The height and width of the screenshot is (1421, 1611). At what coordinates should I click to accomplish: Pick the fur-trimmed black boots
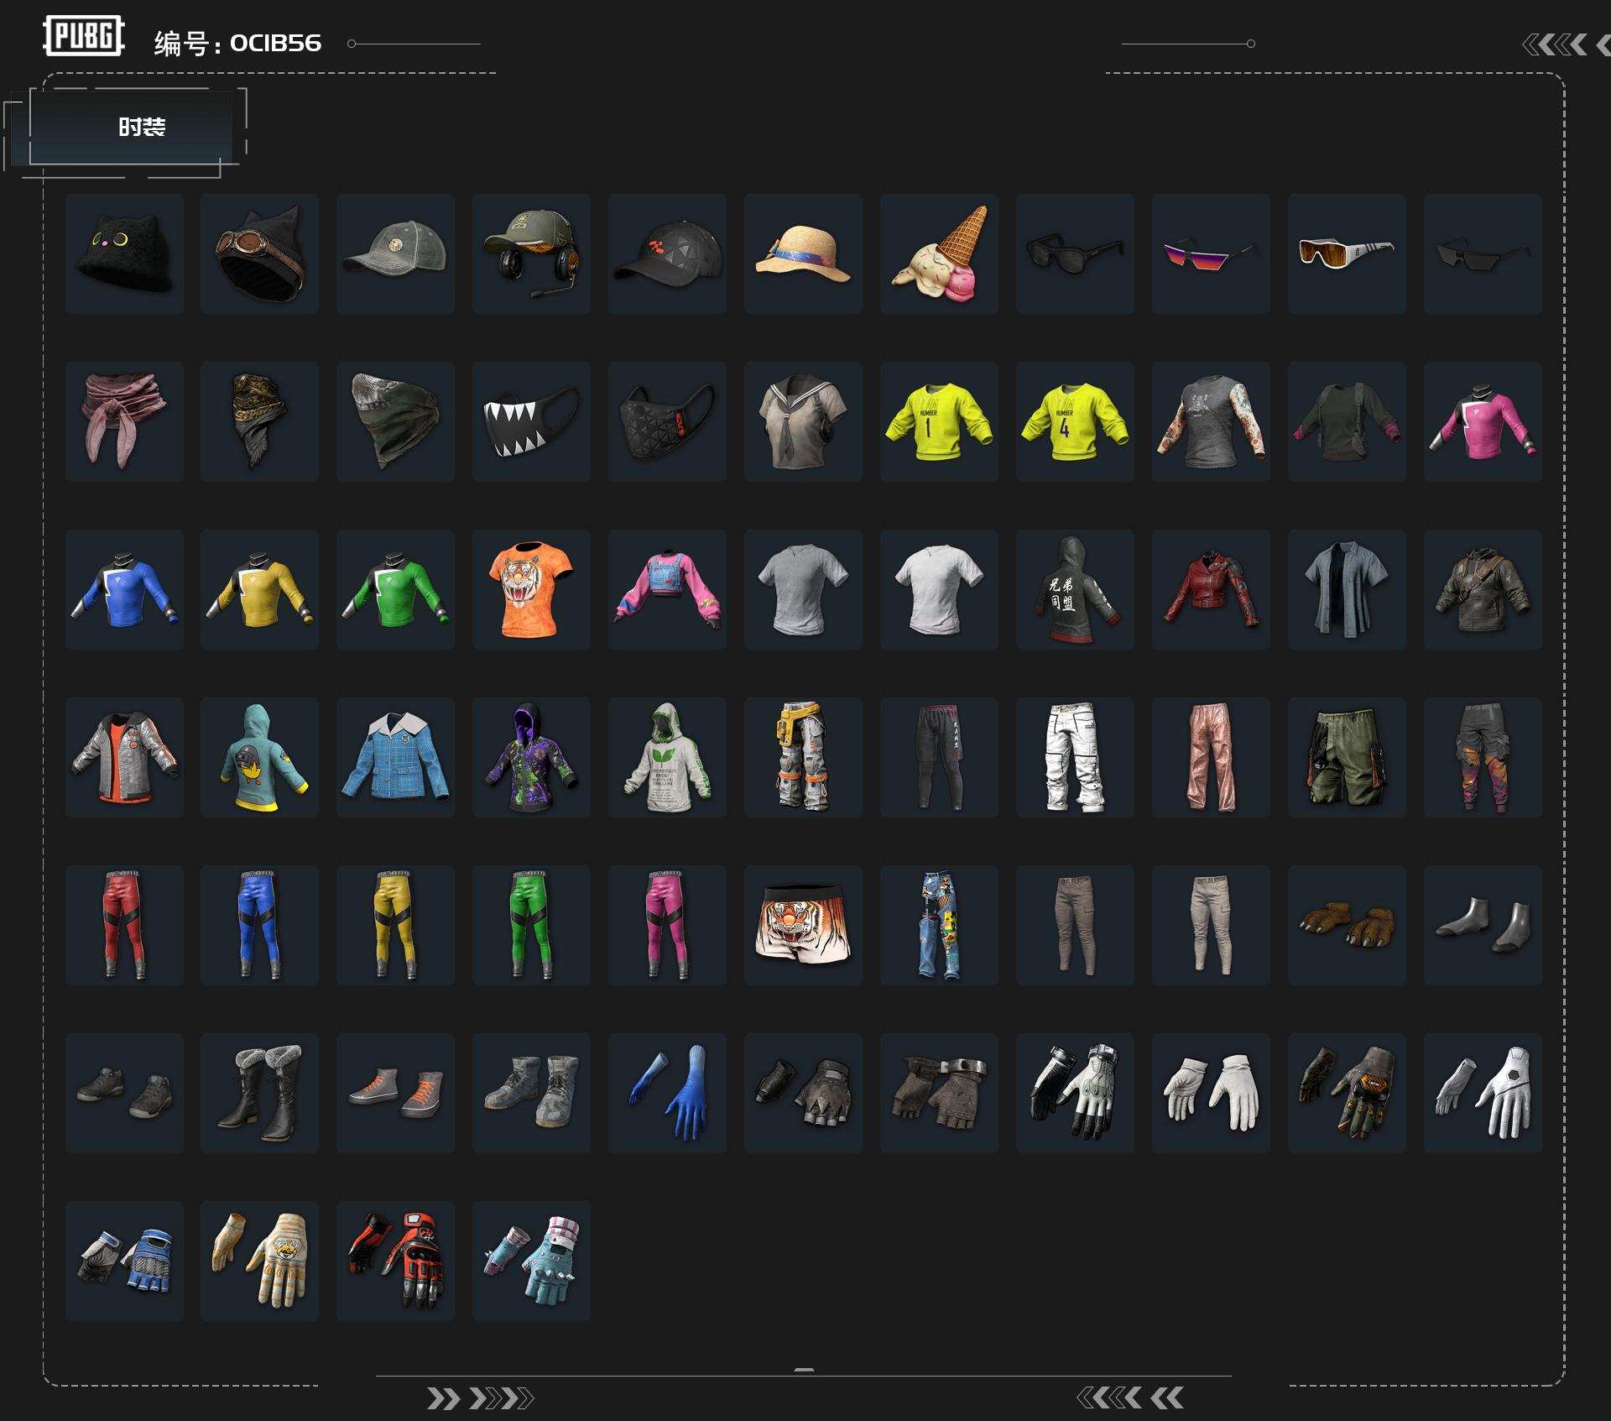pyautogui.click(x=259, y=1093)
